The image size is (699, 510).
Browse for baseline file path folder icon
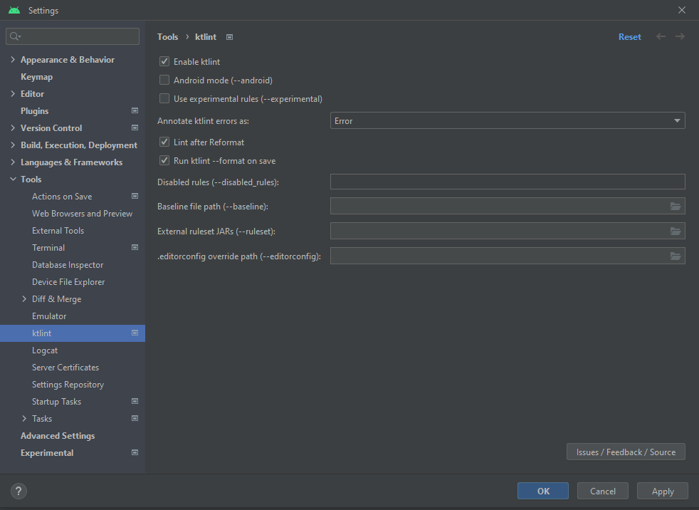coord(676,206)
